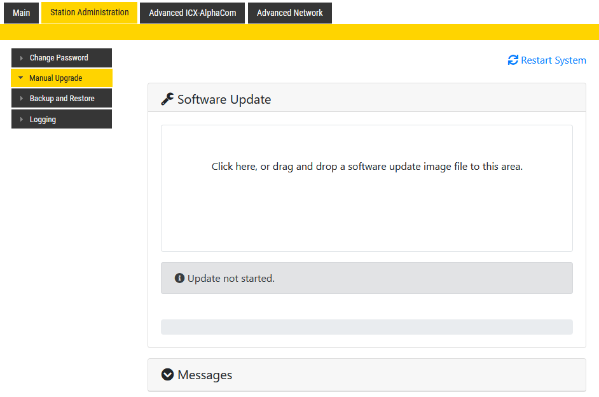Open the Change Password menu item

coord(59,58)
